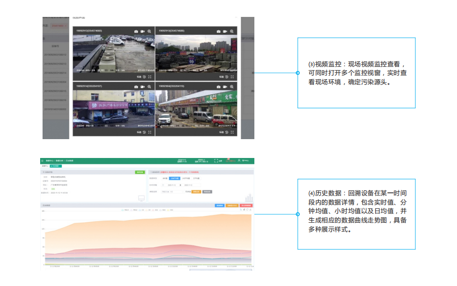Switch to the 数据中心 page tab
Image resolution: width=457 pixels, height=286 pixels.
tap(45, 166)
